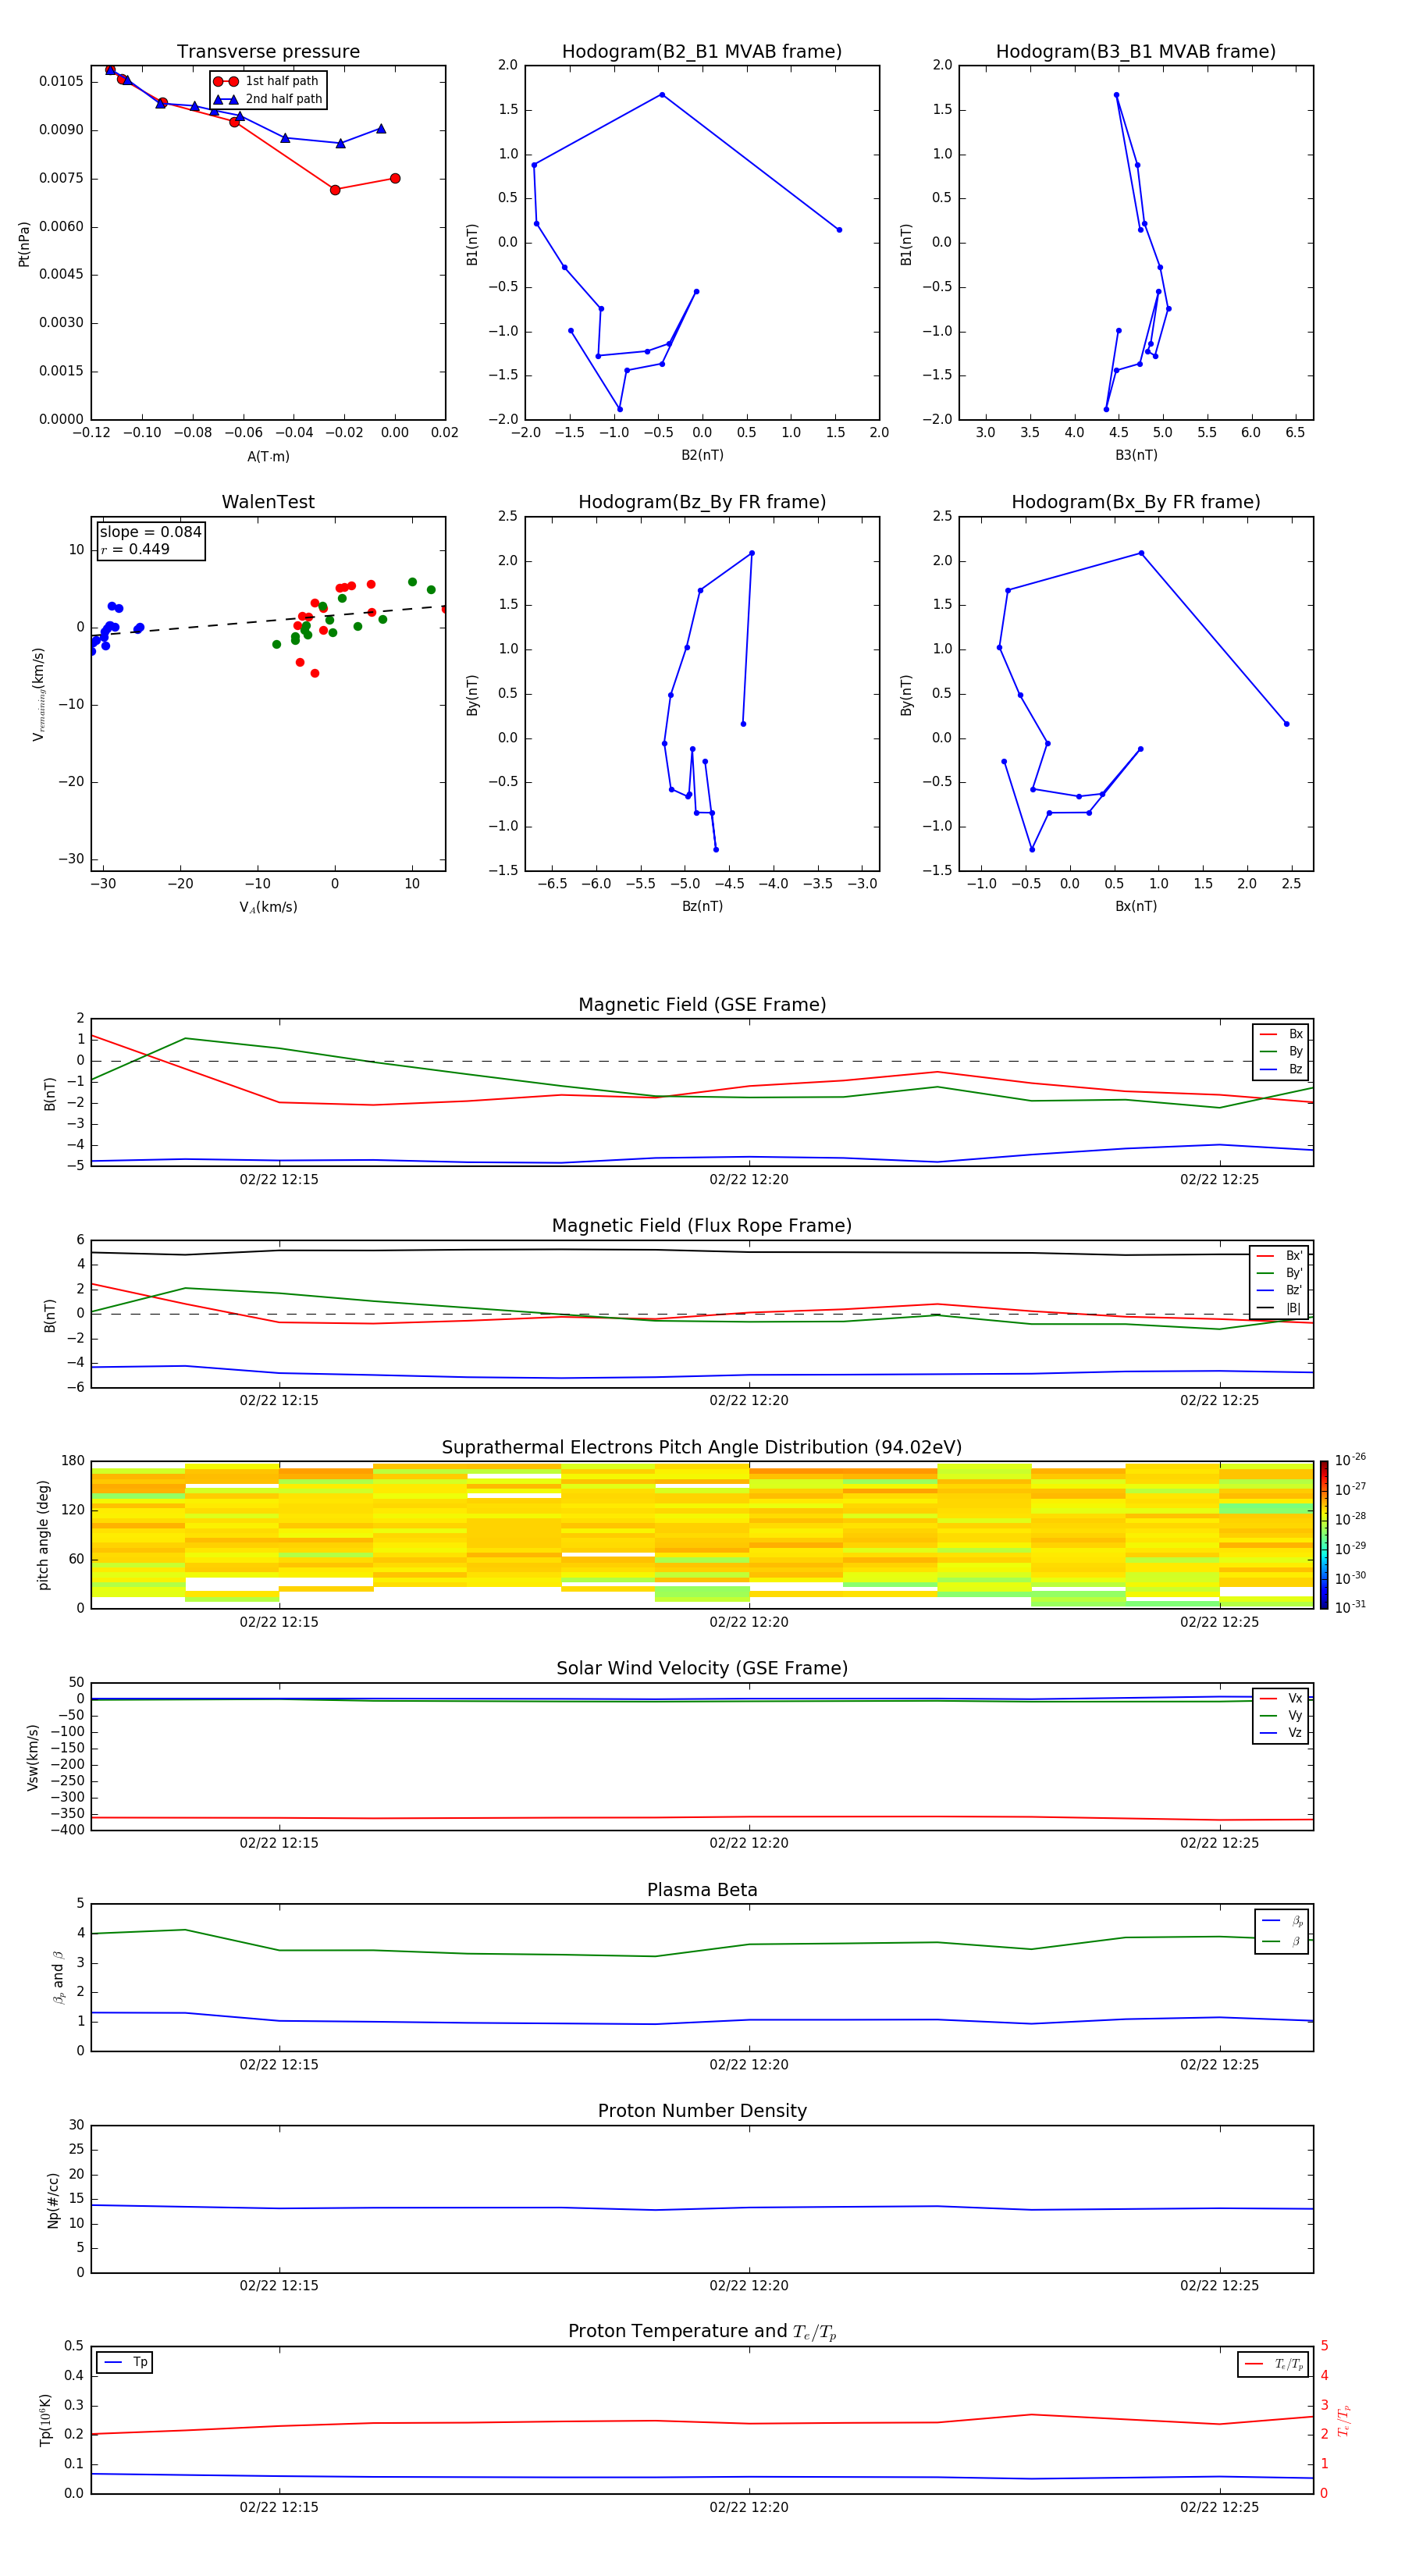Click the "Pt(nPa)" y-axis label
1405x2576 pixels.
click(24, 243)
